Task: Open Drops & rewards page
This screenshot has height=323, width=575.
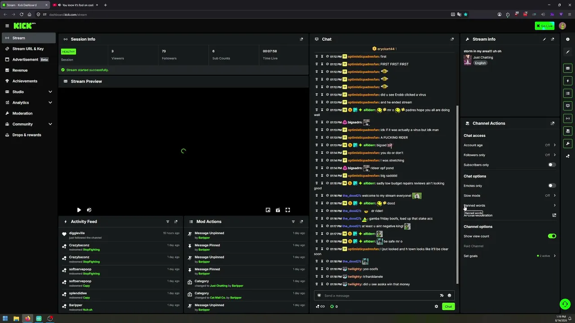Action: [x=28, y=135]
